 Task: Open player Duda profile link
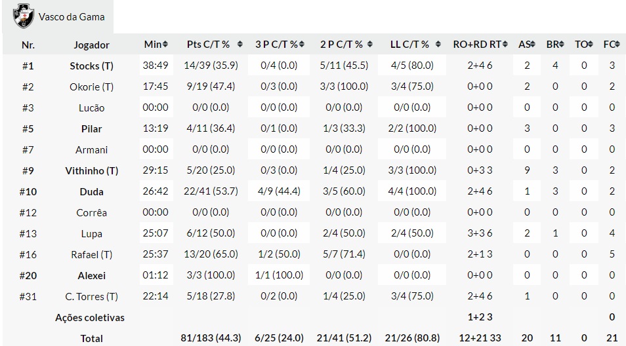click(x=92, y=192)
